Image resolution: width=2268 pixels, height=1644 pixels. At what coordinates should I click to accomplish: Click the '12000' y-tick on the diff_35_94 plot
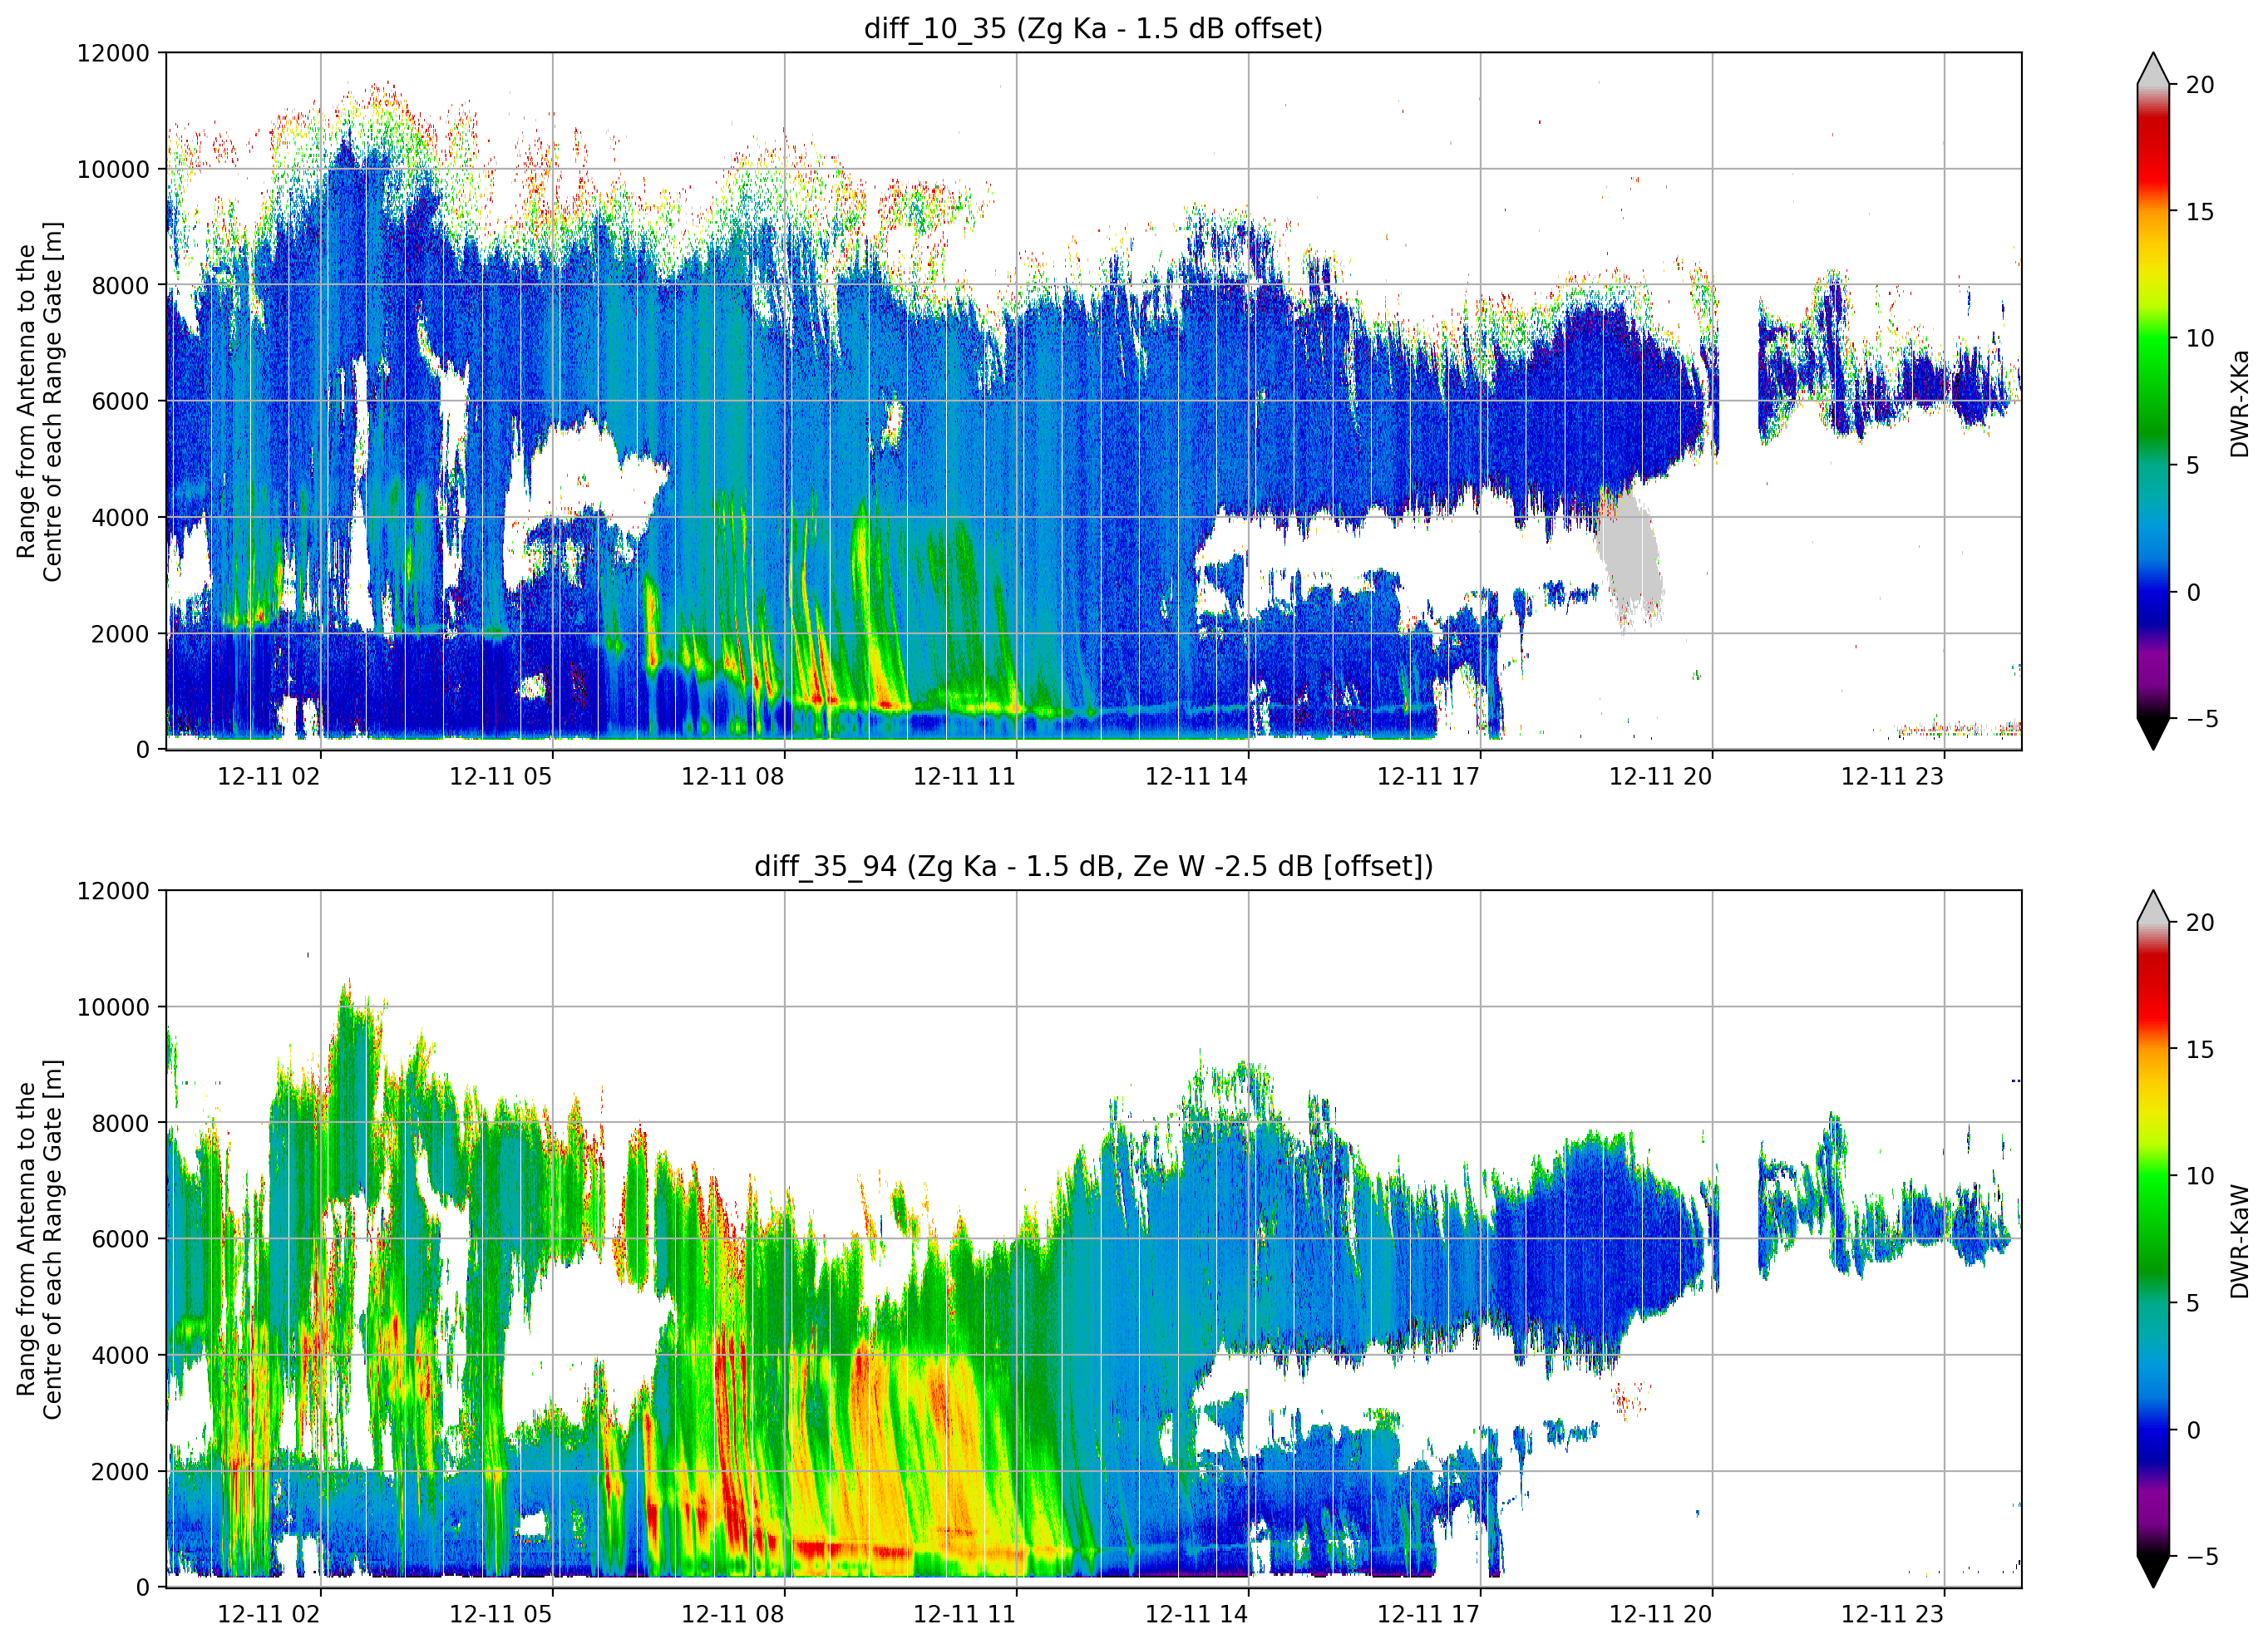point(113,891)
